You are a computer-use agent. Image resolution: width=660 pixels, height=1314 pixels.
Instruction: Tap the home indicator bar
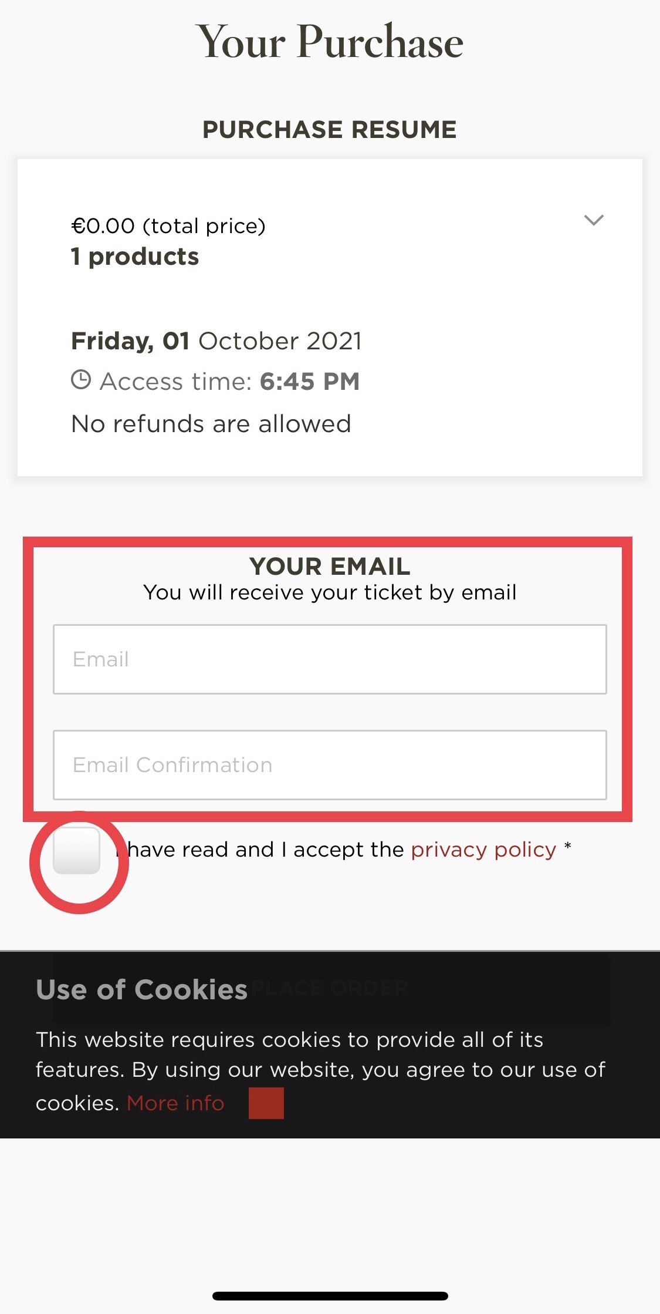click(330, 1296)
